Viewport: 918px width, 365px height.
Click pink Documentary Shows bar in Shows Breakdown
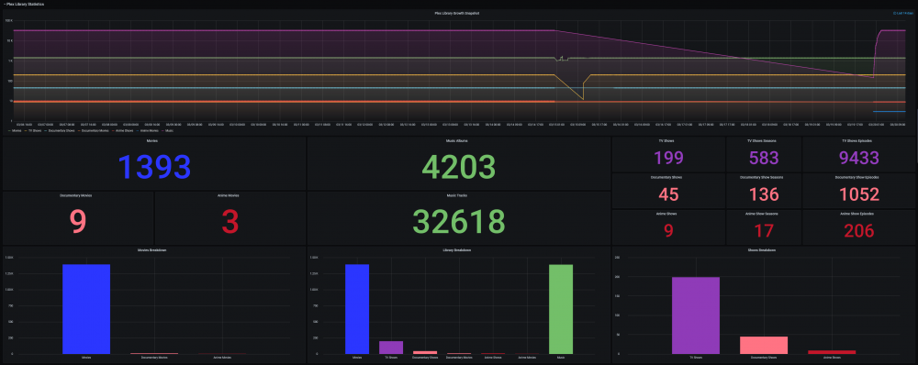[764, 345]
